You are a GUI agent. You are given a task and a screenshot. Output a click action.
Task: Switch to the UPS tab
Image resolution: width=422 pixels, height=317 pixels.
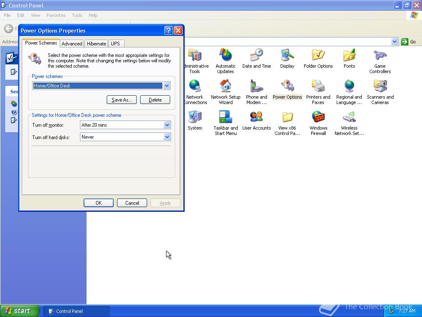point(115,44)
